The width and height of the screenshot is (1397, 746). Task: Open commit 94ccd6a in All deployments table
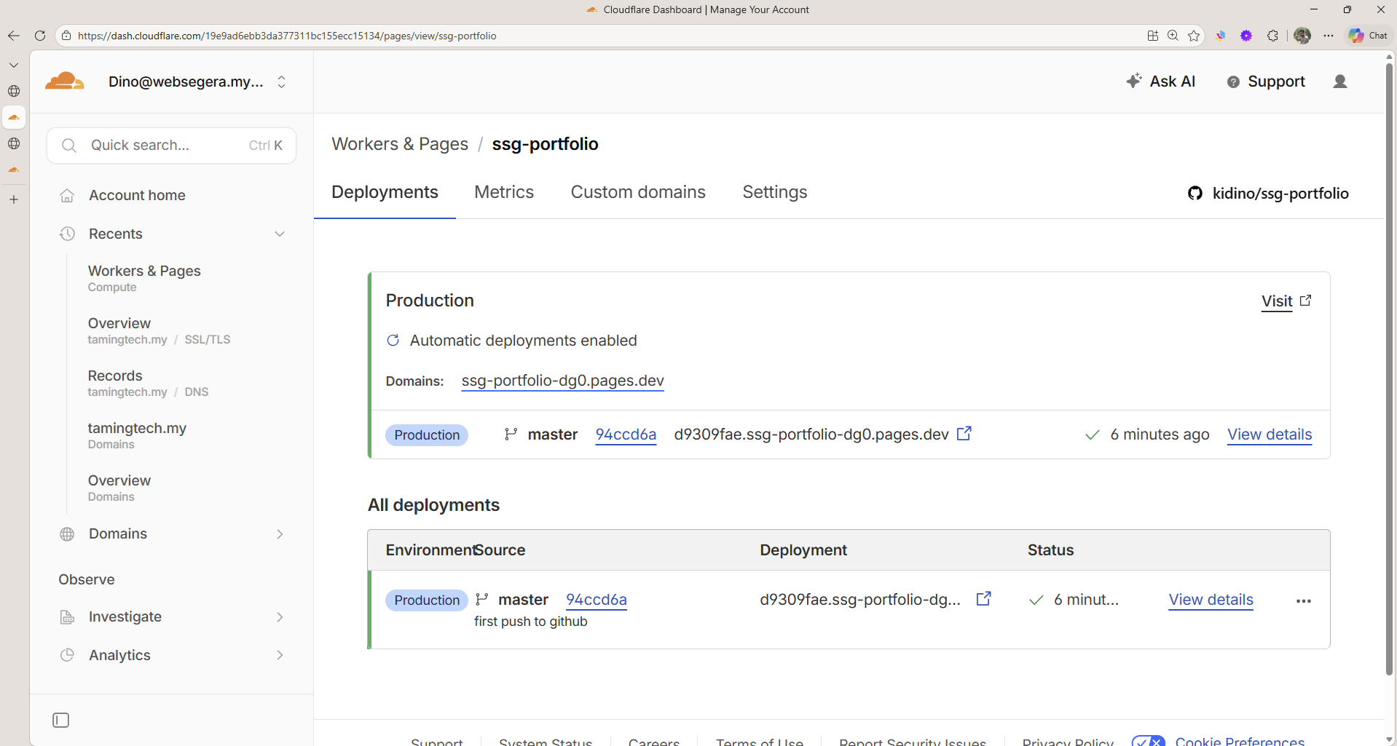pyautogui.click(x=597, y=600)
